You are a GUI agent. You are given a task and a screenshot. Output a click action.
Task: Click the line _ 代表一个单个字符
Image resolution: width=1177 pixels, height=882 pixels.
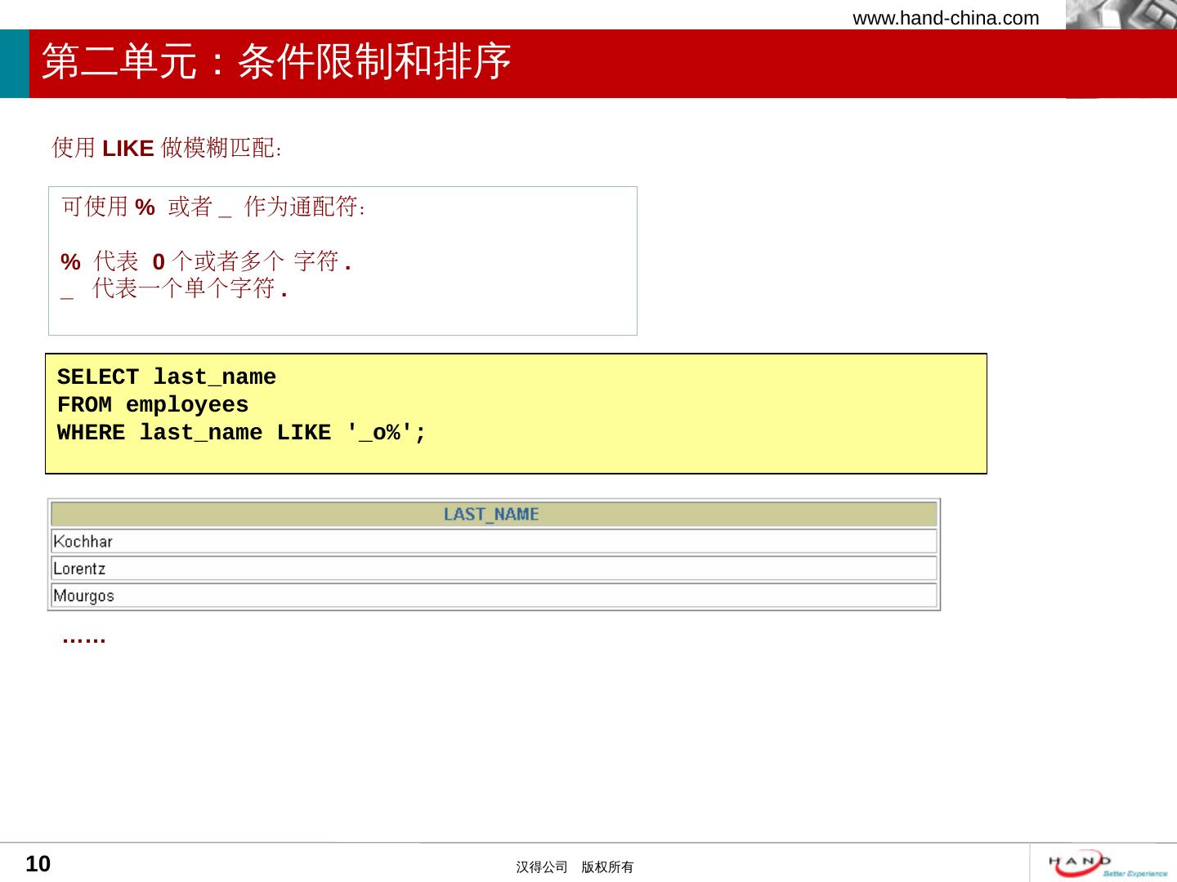pos(175,289)
